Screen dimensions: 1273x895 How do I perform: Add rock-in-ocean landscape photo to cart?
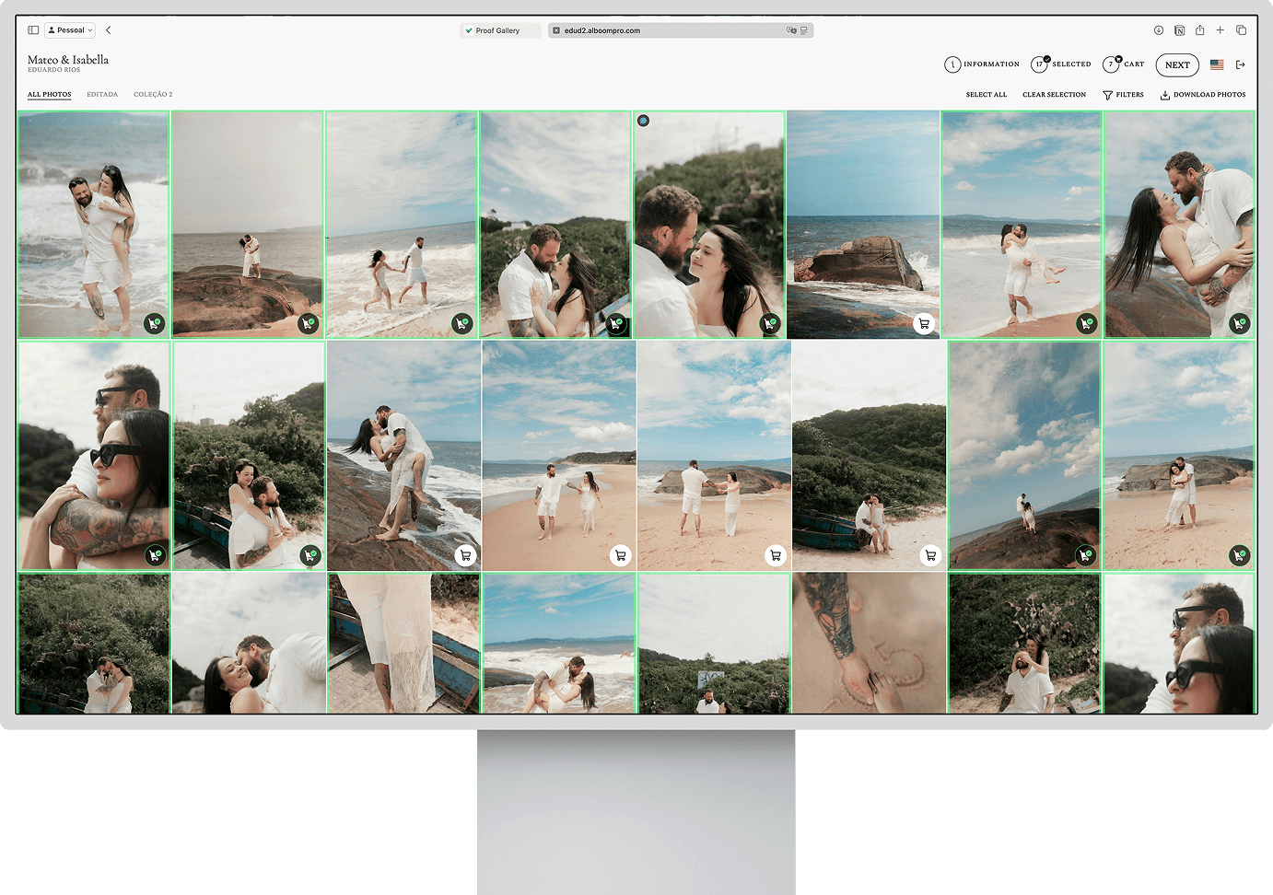coord(923,323)
